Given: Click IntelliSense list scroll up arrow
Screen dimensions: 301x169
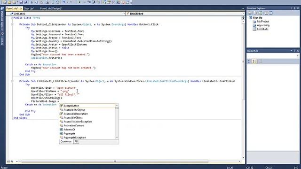Looking at the screenshot, I should pos(117,105).
